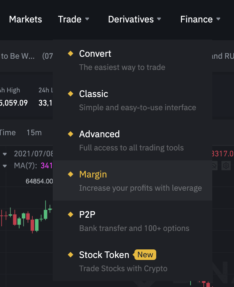Click the diamond icon beside Advanced
This screenshot has height=287, width=234.
(71, 134)
